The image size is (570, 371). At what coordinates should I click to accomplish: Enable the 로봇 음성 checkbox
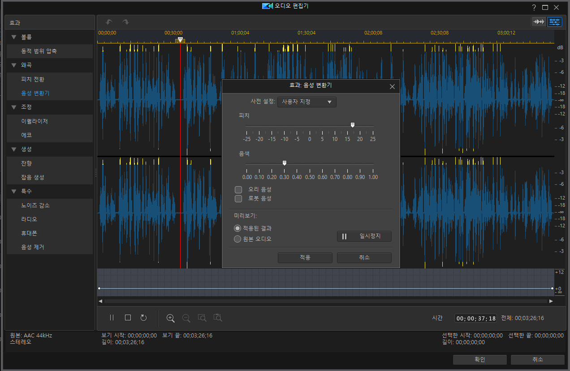[x=238, y=198]
